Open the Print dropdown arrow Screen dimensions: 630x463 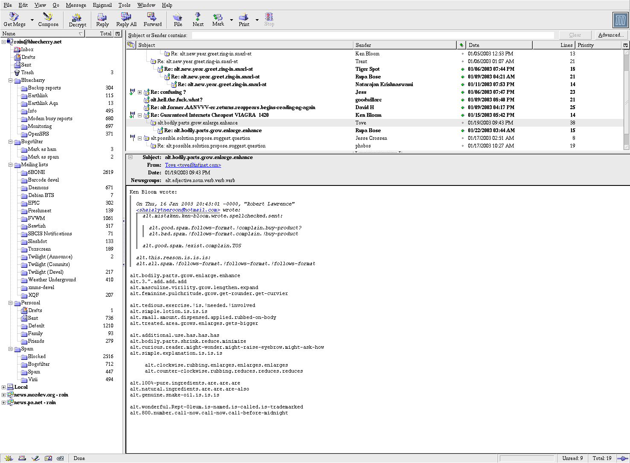coord(257,20)
